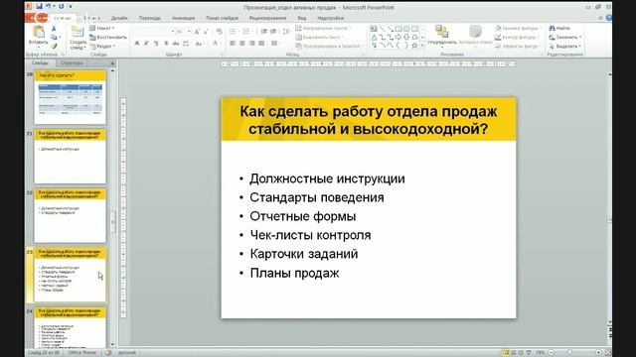
Task: Open the shape outline color options
Action: tap(517, 38)
